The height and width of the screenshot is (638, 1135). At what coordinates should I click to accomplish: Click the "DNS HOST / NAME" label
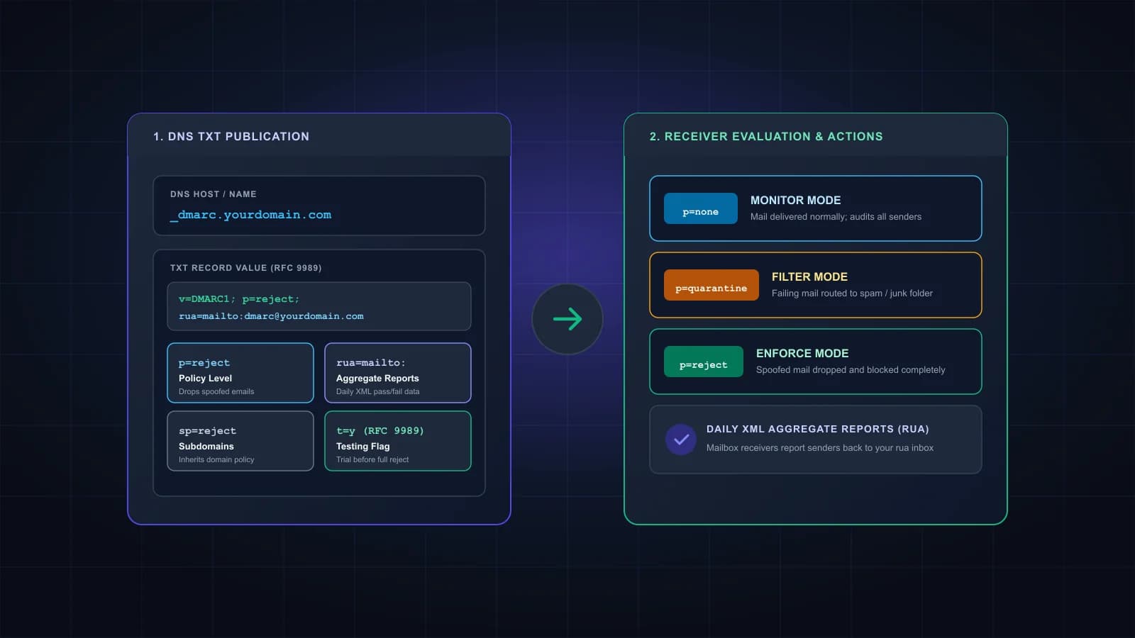214,194
